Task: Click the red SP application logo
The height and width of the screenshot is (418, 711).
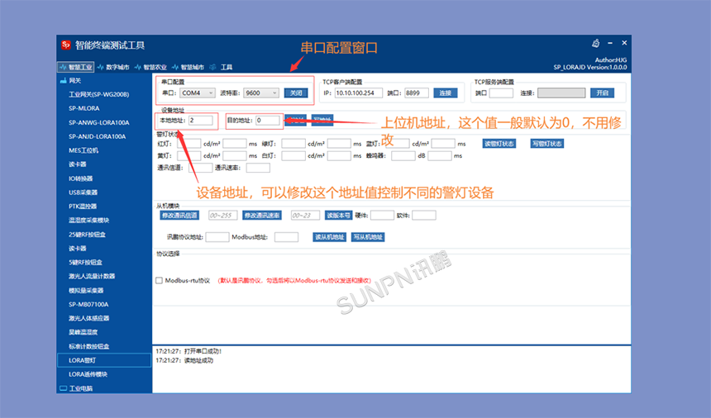Action: pos(66,45)
